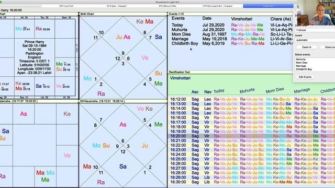Select Childbirth Boy in the Select events list
The image size is (335, 188).
tap(304, 69)
